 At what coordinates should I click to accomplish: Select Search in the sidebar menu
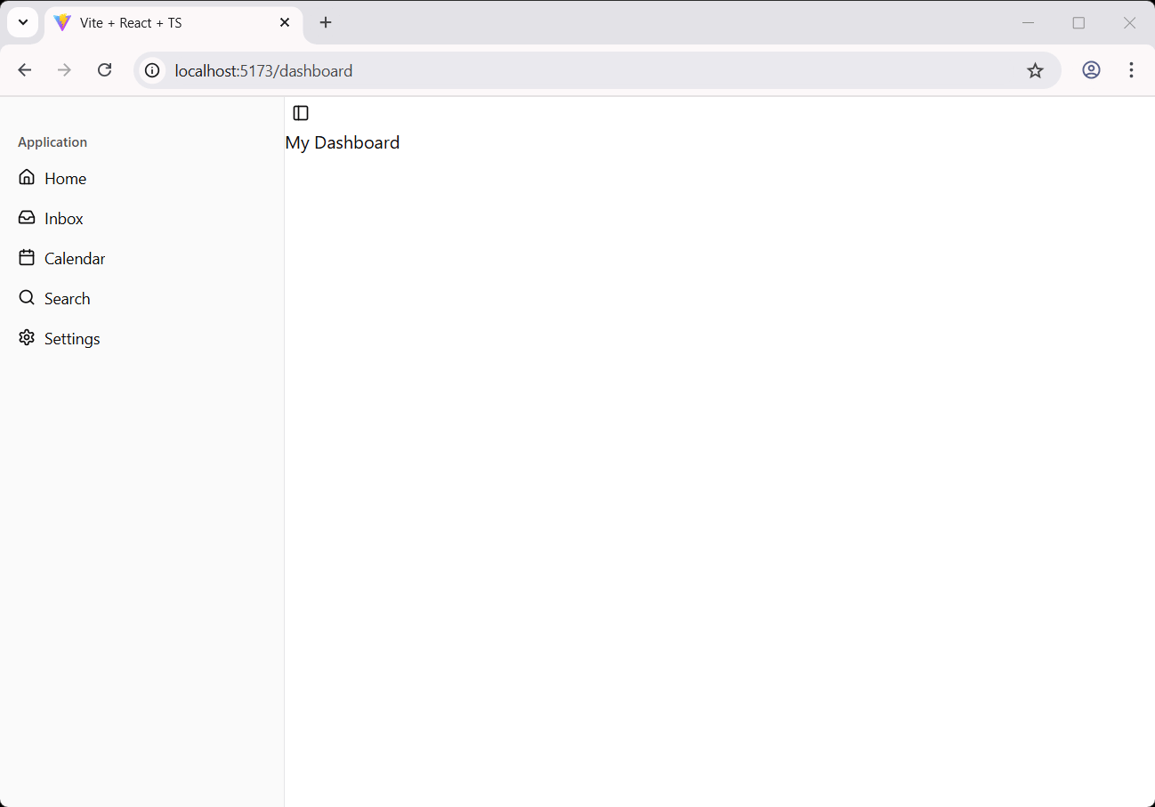coord(142,298)
